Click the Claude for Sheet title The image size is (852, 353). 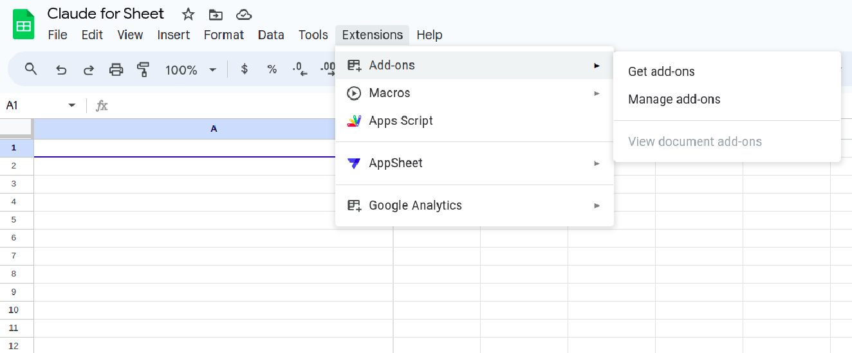106,14
